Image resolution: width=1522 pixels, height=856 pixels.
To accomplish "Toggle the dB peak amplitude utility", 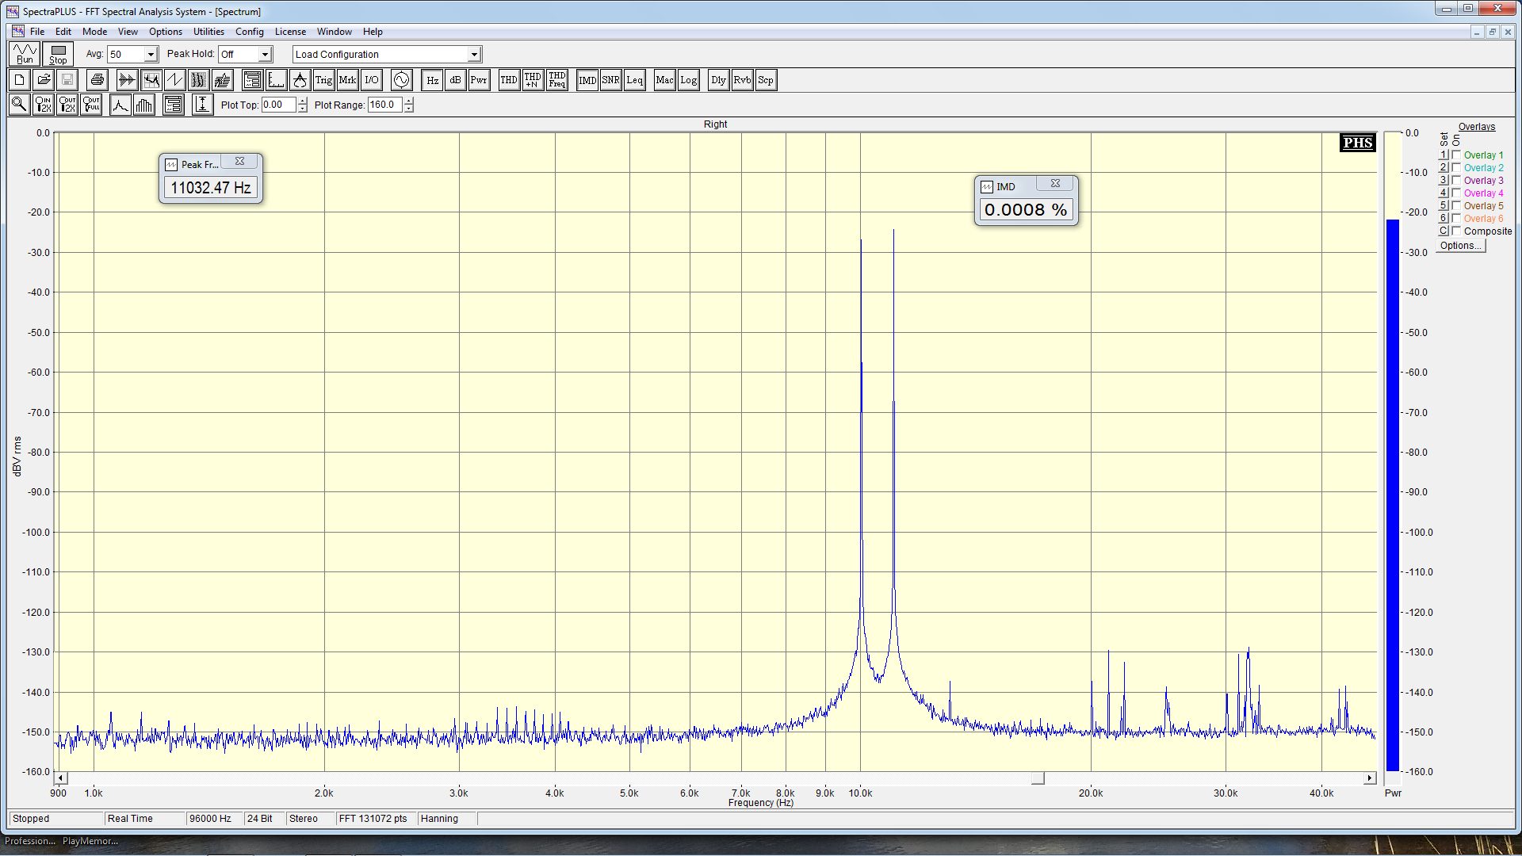I will point(455,80).
